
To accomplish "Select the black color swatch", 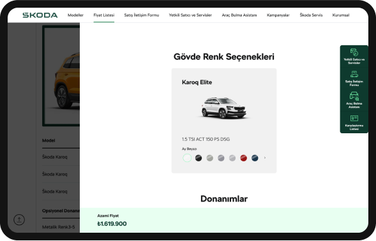I will click(x=199, y=158).
